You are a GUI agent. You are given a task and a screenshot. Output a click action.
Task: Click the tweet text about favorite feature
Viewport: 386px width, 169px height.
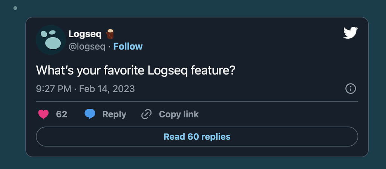pos(135,70)
